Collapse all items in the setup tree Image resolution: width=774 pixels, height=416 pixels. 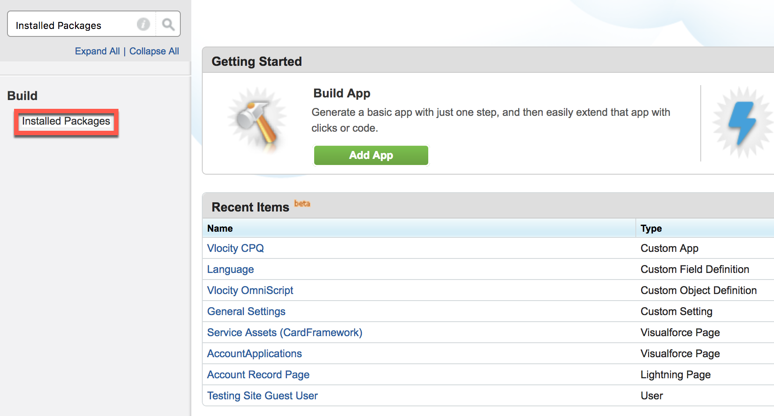[x=154, y=51]
